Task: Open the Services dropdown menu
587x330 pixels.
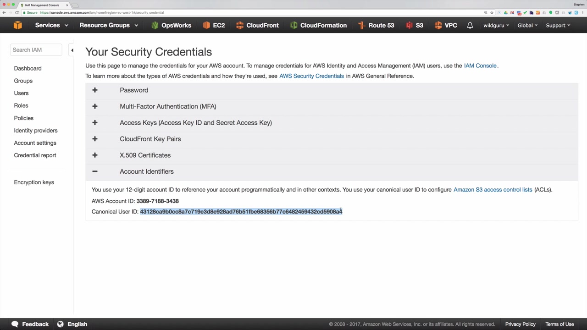Action: [52, 25]
